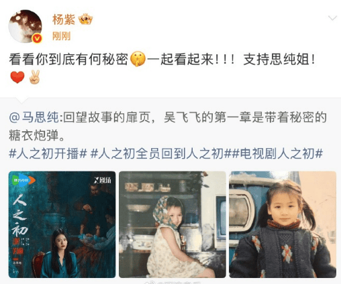The width and height of the screenshot is (341, 284).
Task: View the 人之初 drama poster thumbnail
Action: coord(62,224)
